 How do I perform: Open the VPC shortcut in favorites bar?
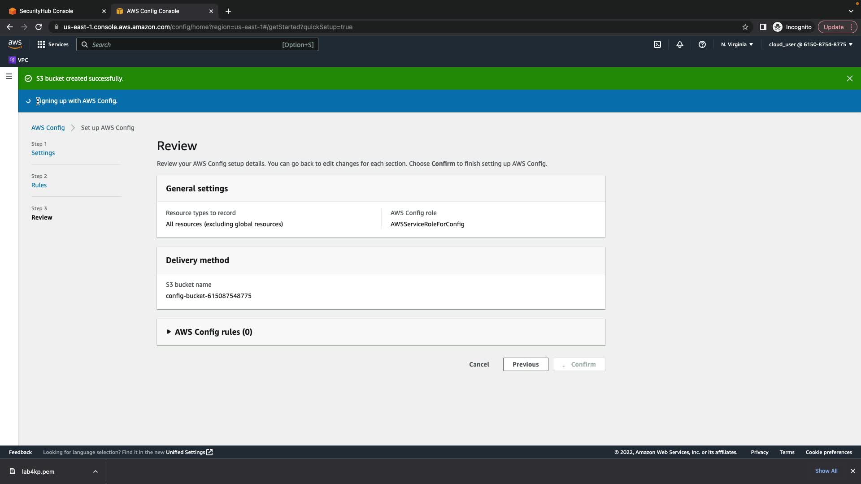tap(18, 60)
